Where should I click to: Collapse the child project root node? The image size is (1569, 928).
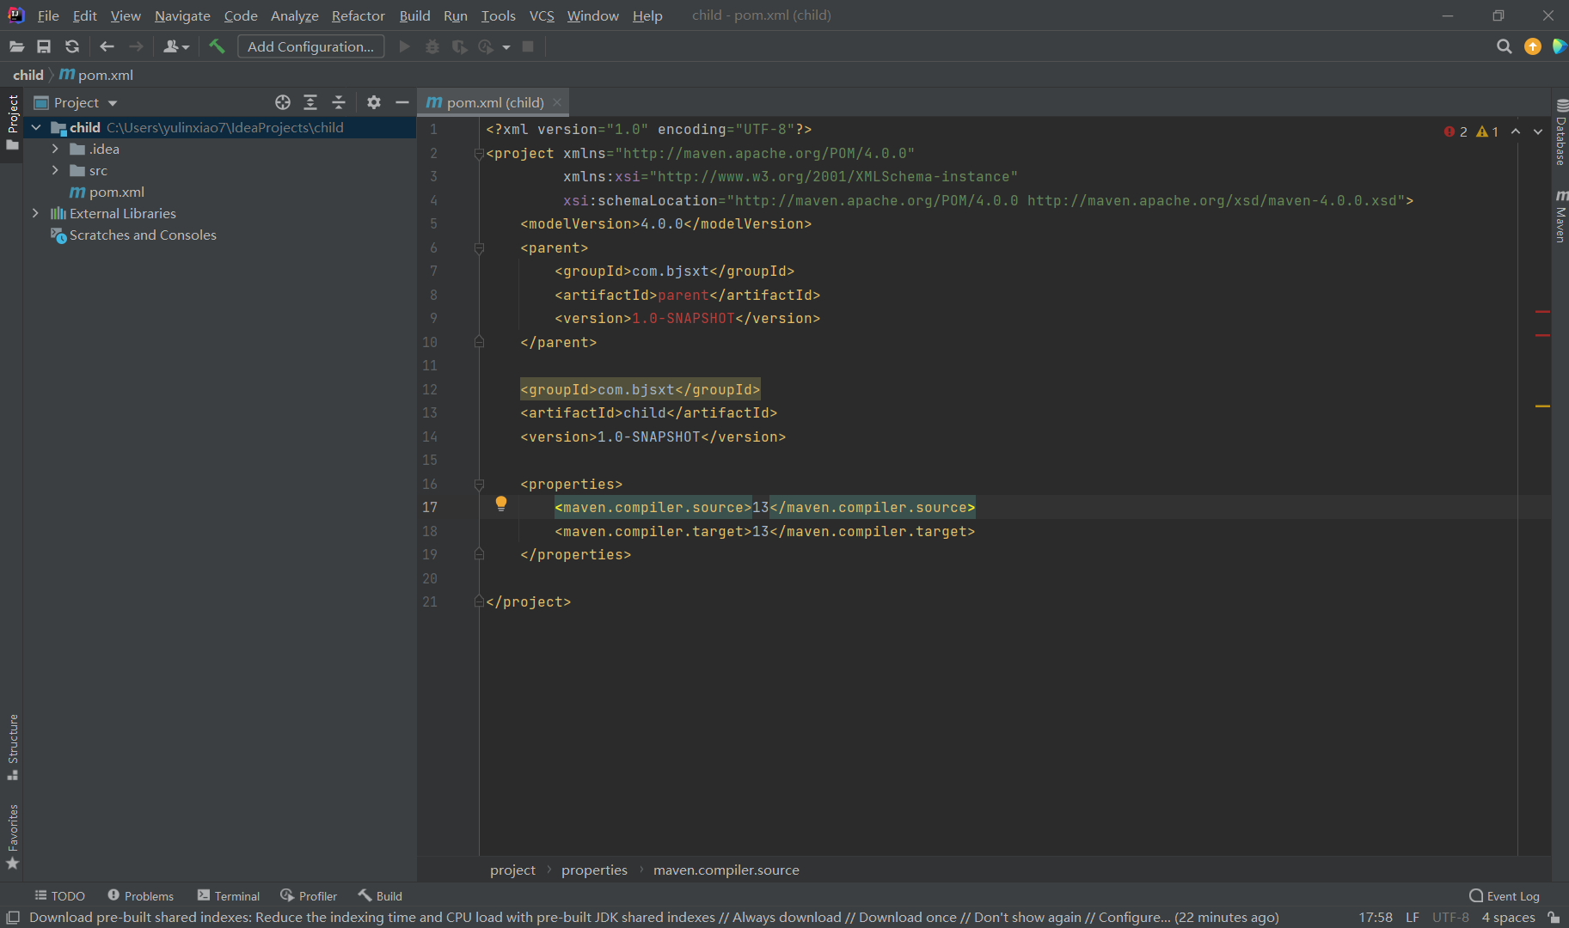(x=36, y=127)
